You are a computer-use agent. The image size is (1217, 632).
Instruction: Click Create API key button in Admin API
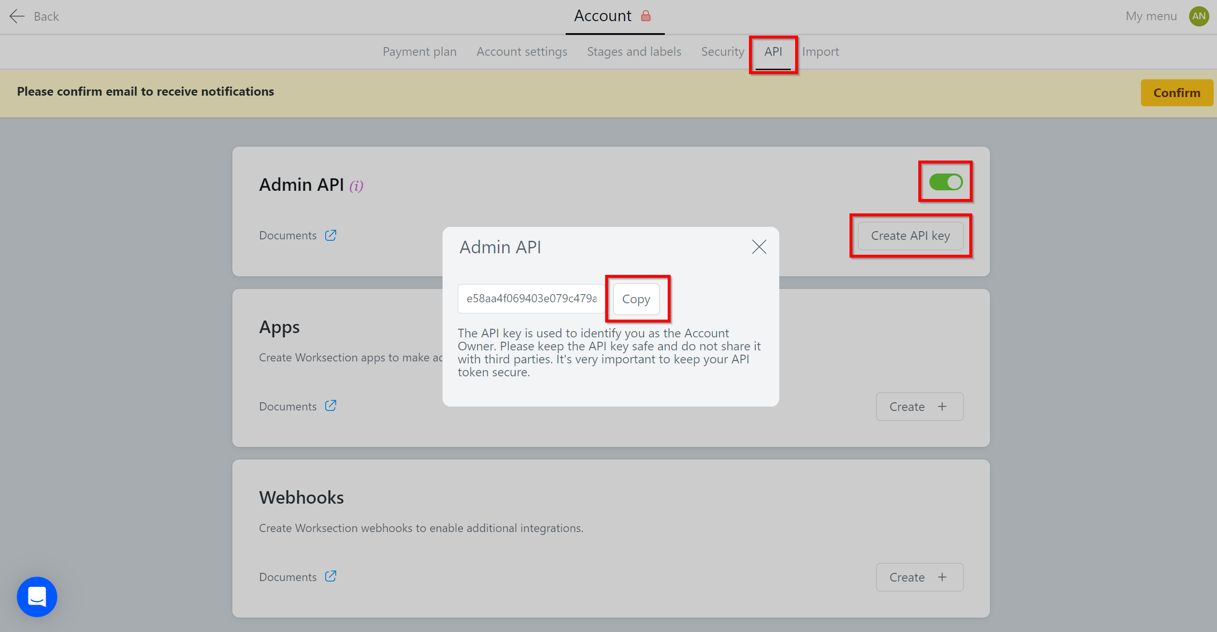910,235
